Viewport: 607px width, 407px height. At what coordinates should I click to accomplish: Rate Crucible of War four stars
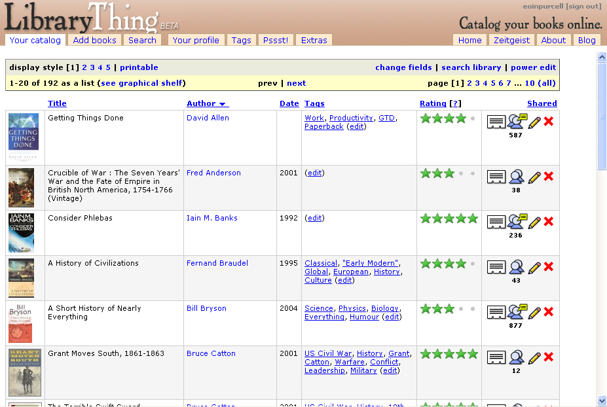[461, 173]
